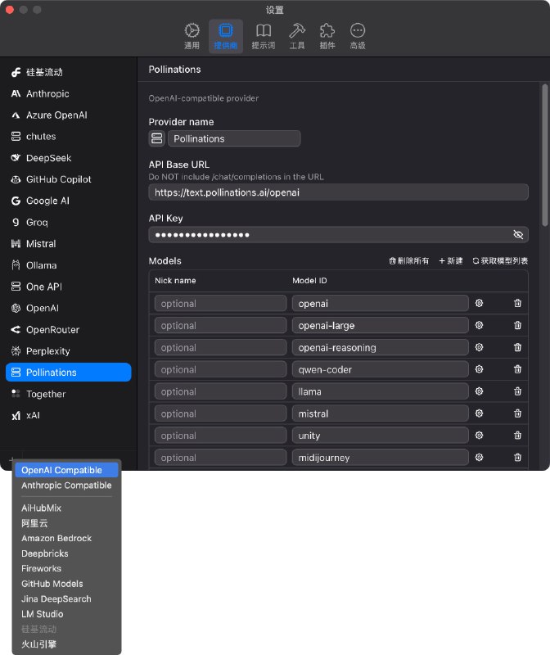This screenshot has width=550, height=655.
Task: Choose 阿里云 from add-provider menu
Action: click(x=66, y=523)
